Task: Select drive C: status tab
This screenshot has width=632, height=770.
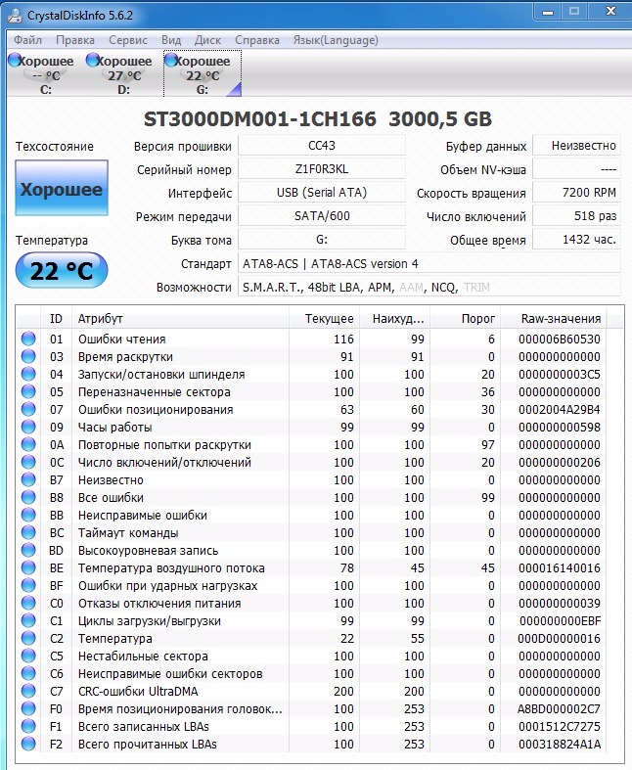Action: tap(45, 73)
